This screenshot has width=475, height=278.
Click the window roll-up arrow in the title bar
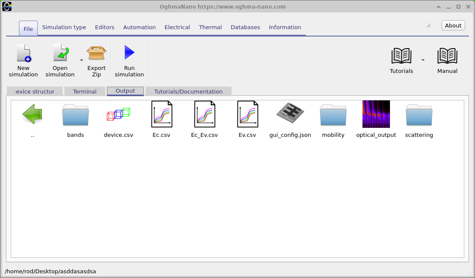438,7
